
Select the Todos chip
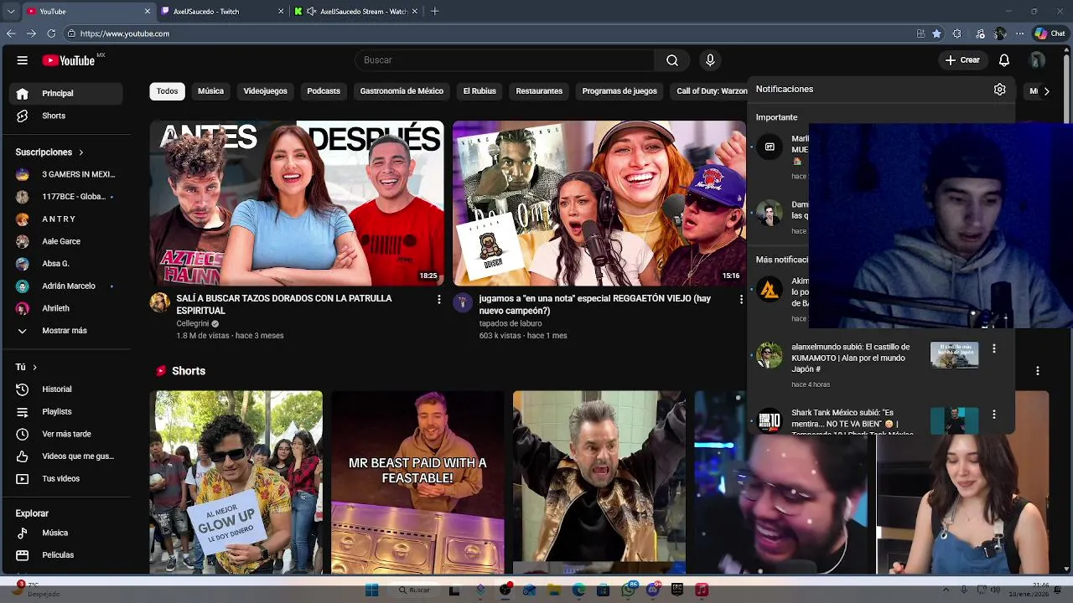(x=168, y=91)
